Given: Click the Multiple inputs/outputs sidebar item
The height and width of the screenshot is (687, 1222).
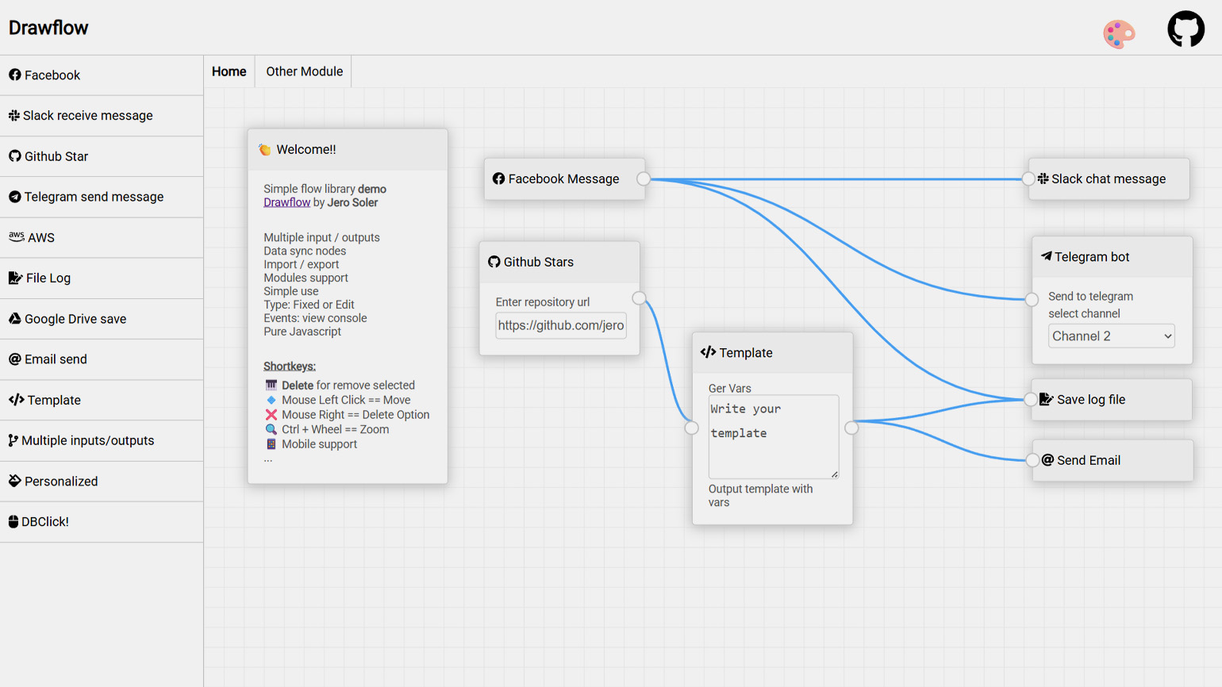Looking at the screenshot, I should pyautogui.click(x=87, y=441).
